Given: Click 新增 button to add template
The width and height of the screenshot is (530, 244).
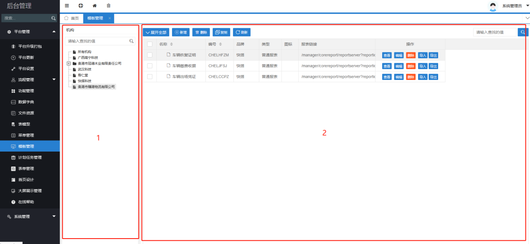Looking at the screenshot, I should [181, 32].
